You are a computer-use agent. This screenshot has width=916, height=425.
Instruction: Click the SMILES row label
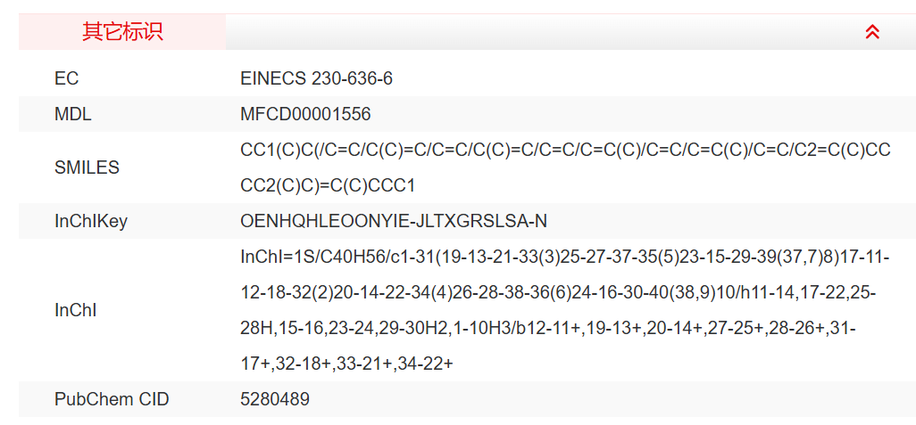[87, 168]
